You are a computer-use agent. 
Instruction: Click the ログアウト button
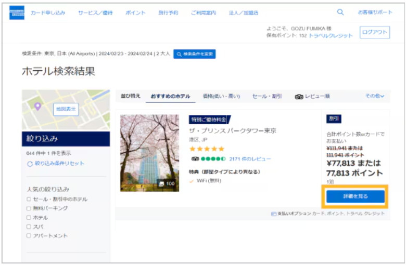pos(375,32)
